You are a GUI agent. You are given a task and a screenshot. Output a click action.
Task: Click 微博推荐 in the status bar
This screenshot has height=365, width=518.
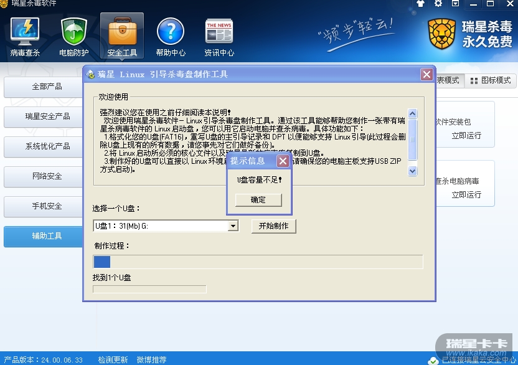point(151,360)
